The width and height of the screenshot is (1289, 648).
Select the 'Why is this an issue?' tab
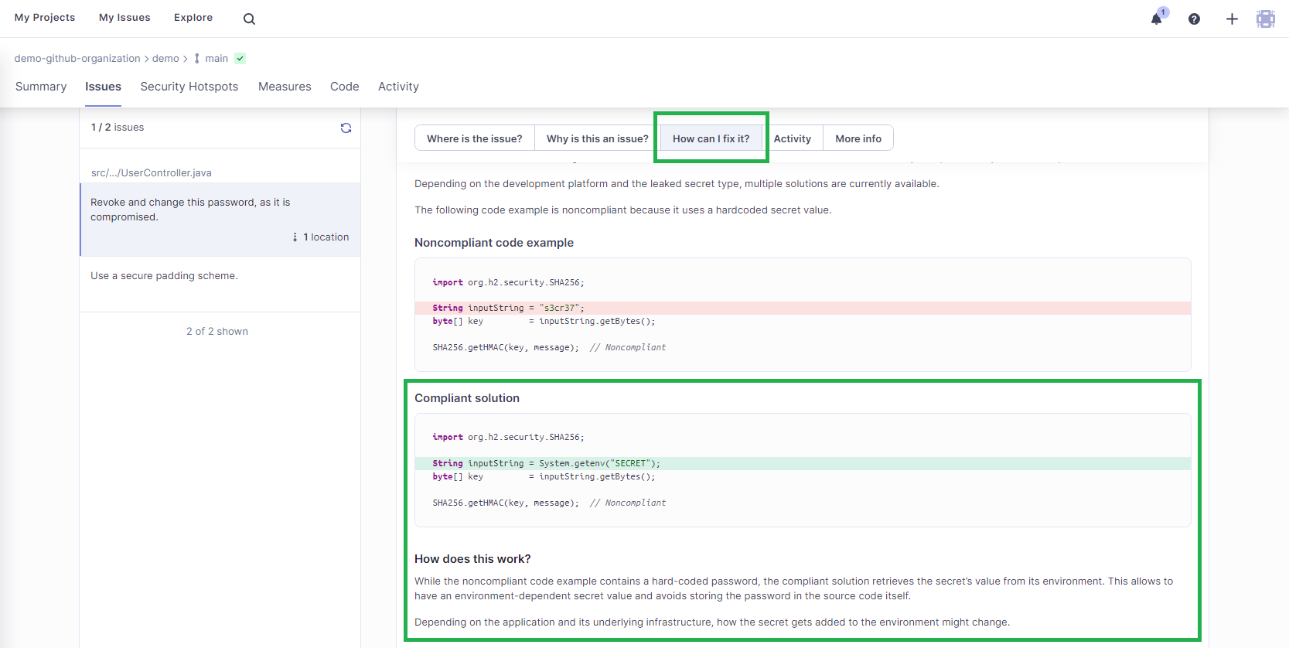click(597, 139)
